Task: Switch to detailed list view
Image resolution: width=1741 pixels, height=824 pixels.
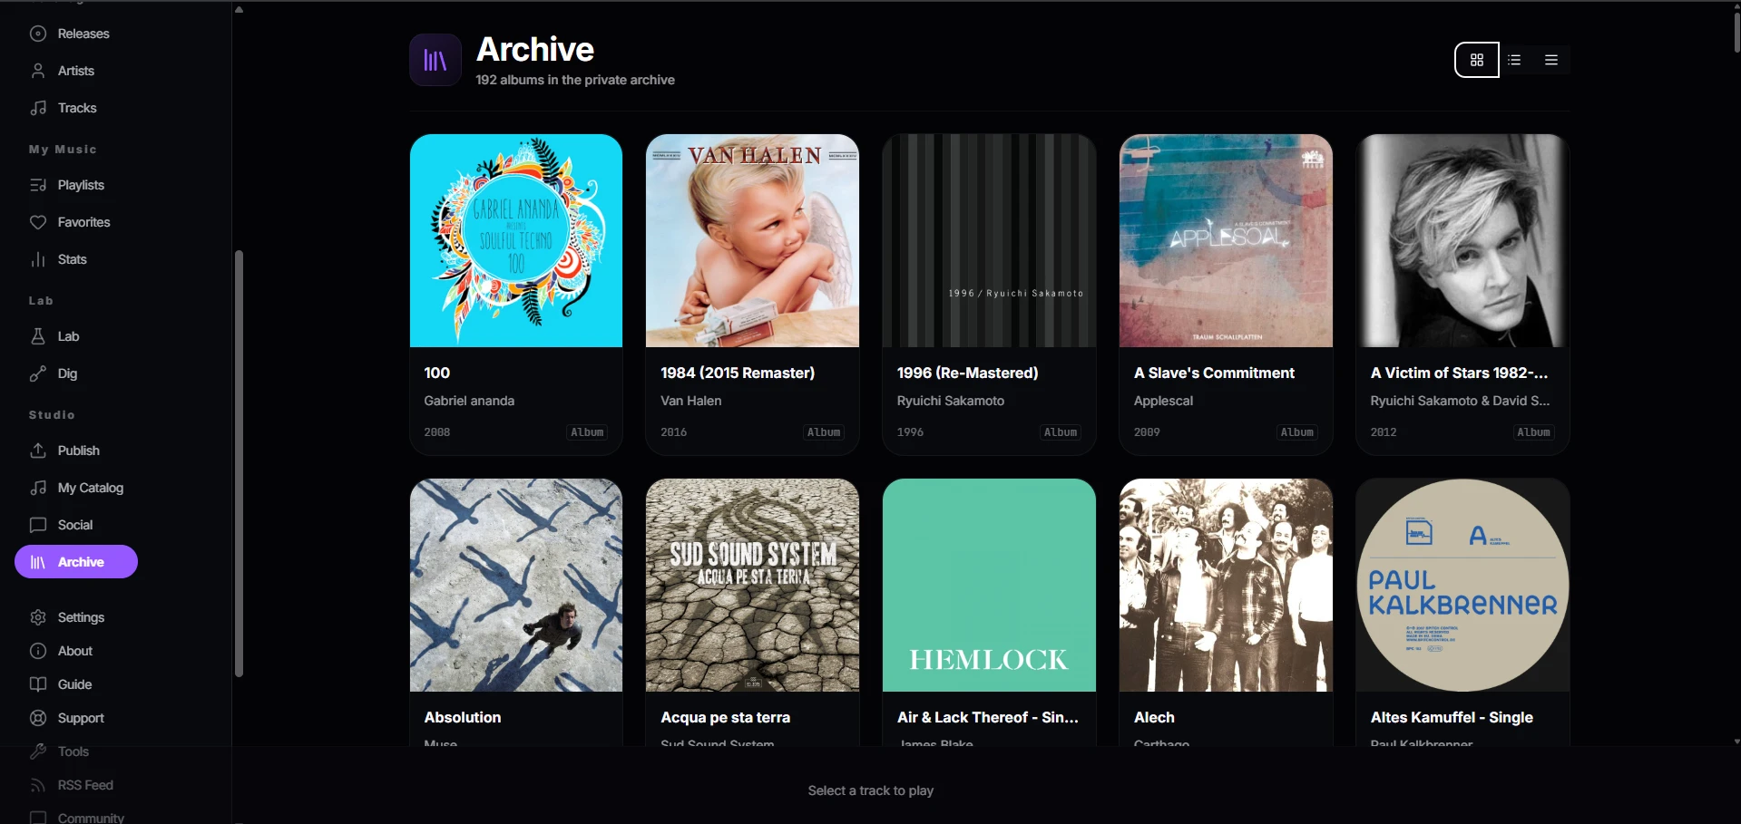Action: [1514, 60]
